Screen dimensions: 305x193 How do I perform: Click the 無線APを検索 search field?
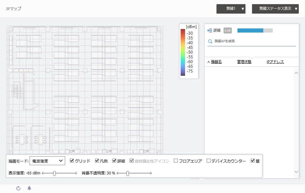[x=252, y=41]
